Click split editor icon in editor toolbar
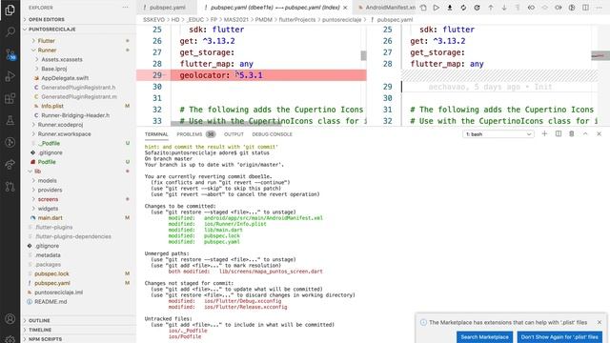The height and width of the screenshot is (343, 610). [x=585, y=8]
